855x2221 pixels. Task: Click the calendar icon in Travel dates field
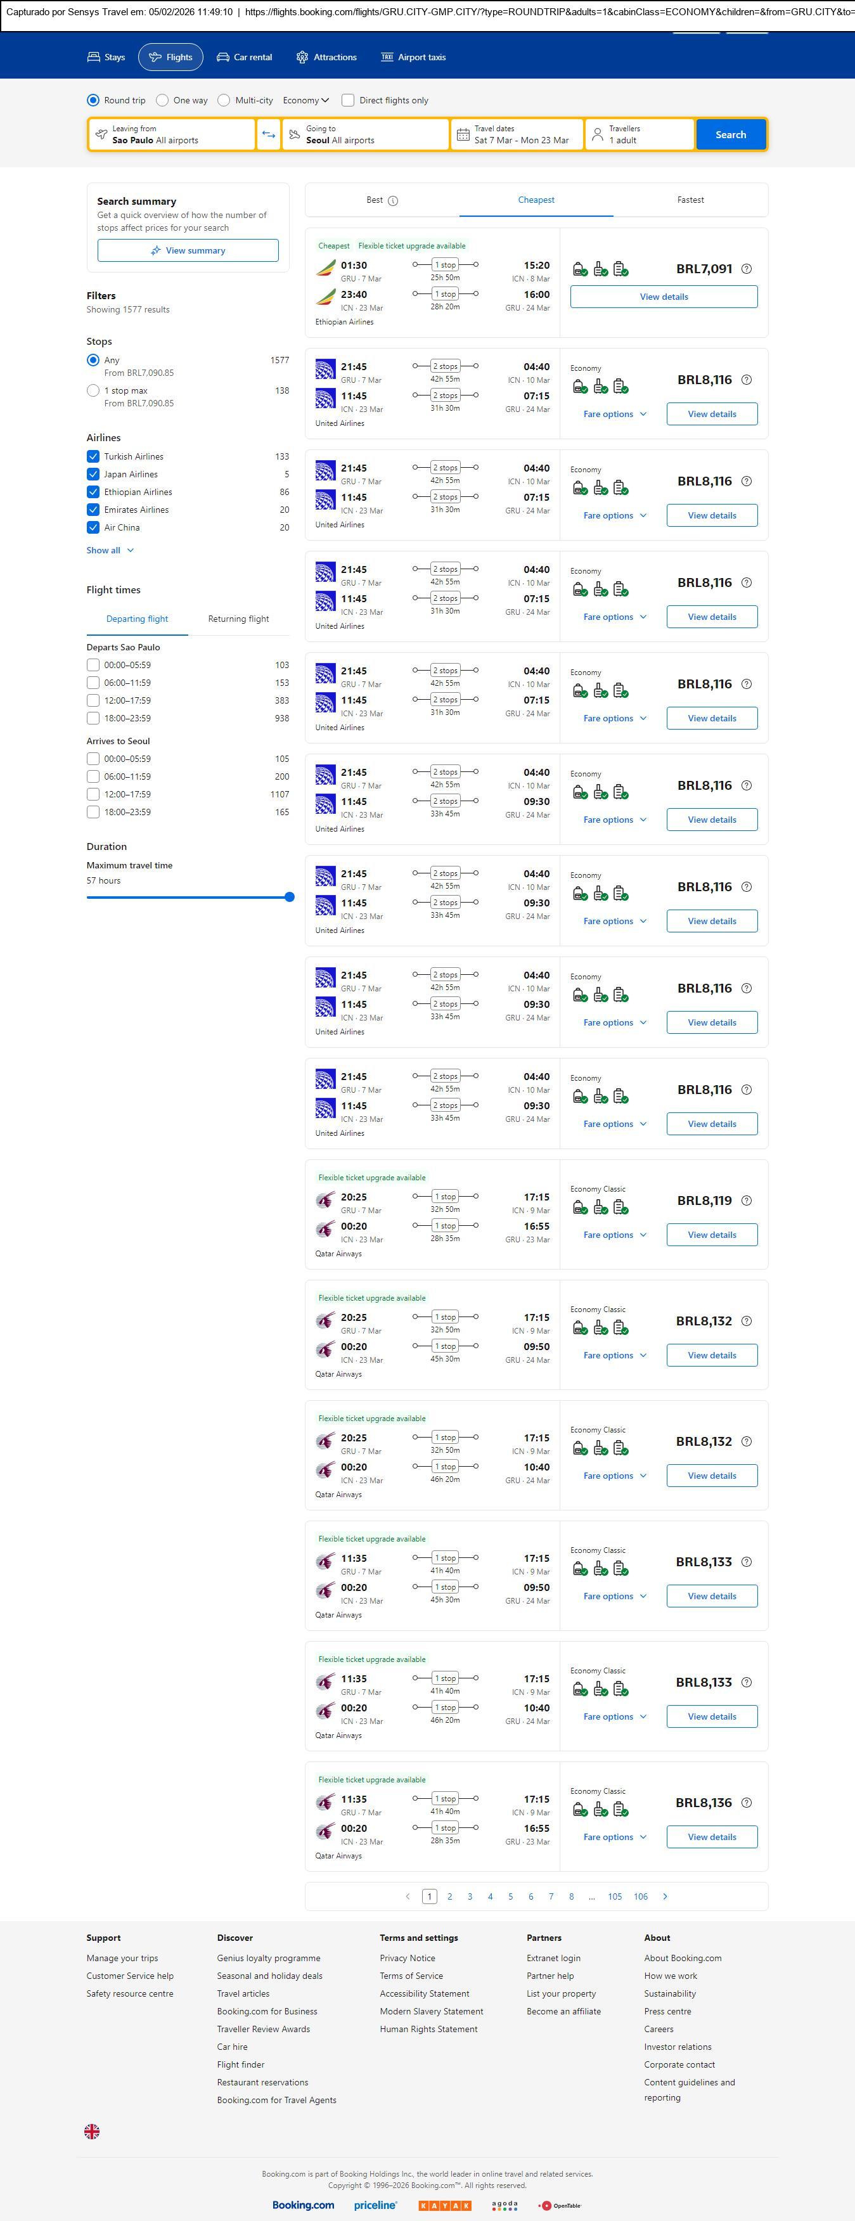(x=463, y=134)
